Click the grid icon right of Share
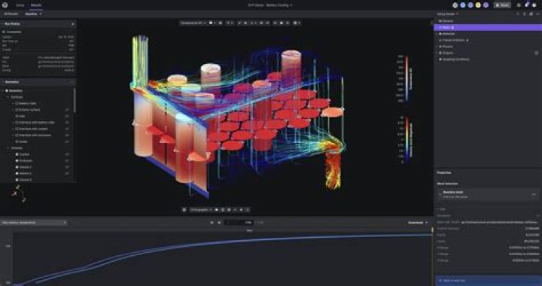This screenshot has width=542, height=286. (x=519, y=5)
